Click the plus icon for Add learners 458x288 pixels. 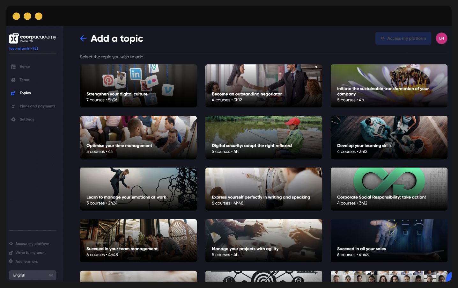11,261
